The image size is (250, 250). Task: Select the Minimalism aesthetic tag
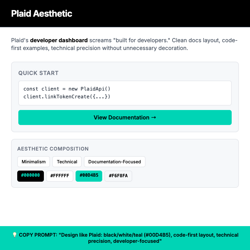click(33, 162)
